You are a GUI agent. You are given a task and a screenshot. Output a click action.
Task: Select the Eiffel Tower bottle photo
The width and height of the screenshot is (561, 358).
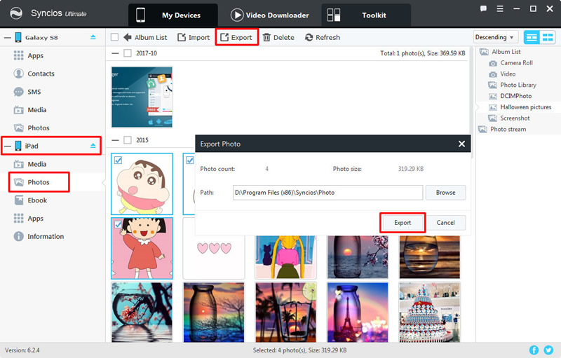[358, 312]
